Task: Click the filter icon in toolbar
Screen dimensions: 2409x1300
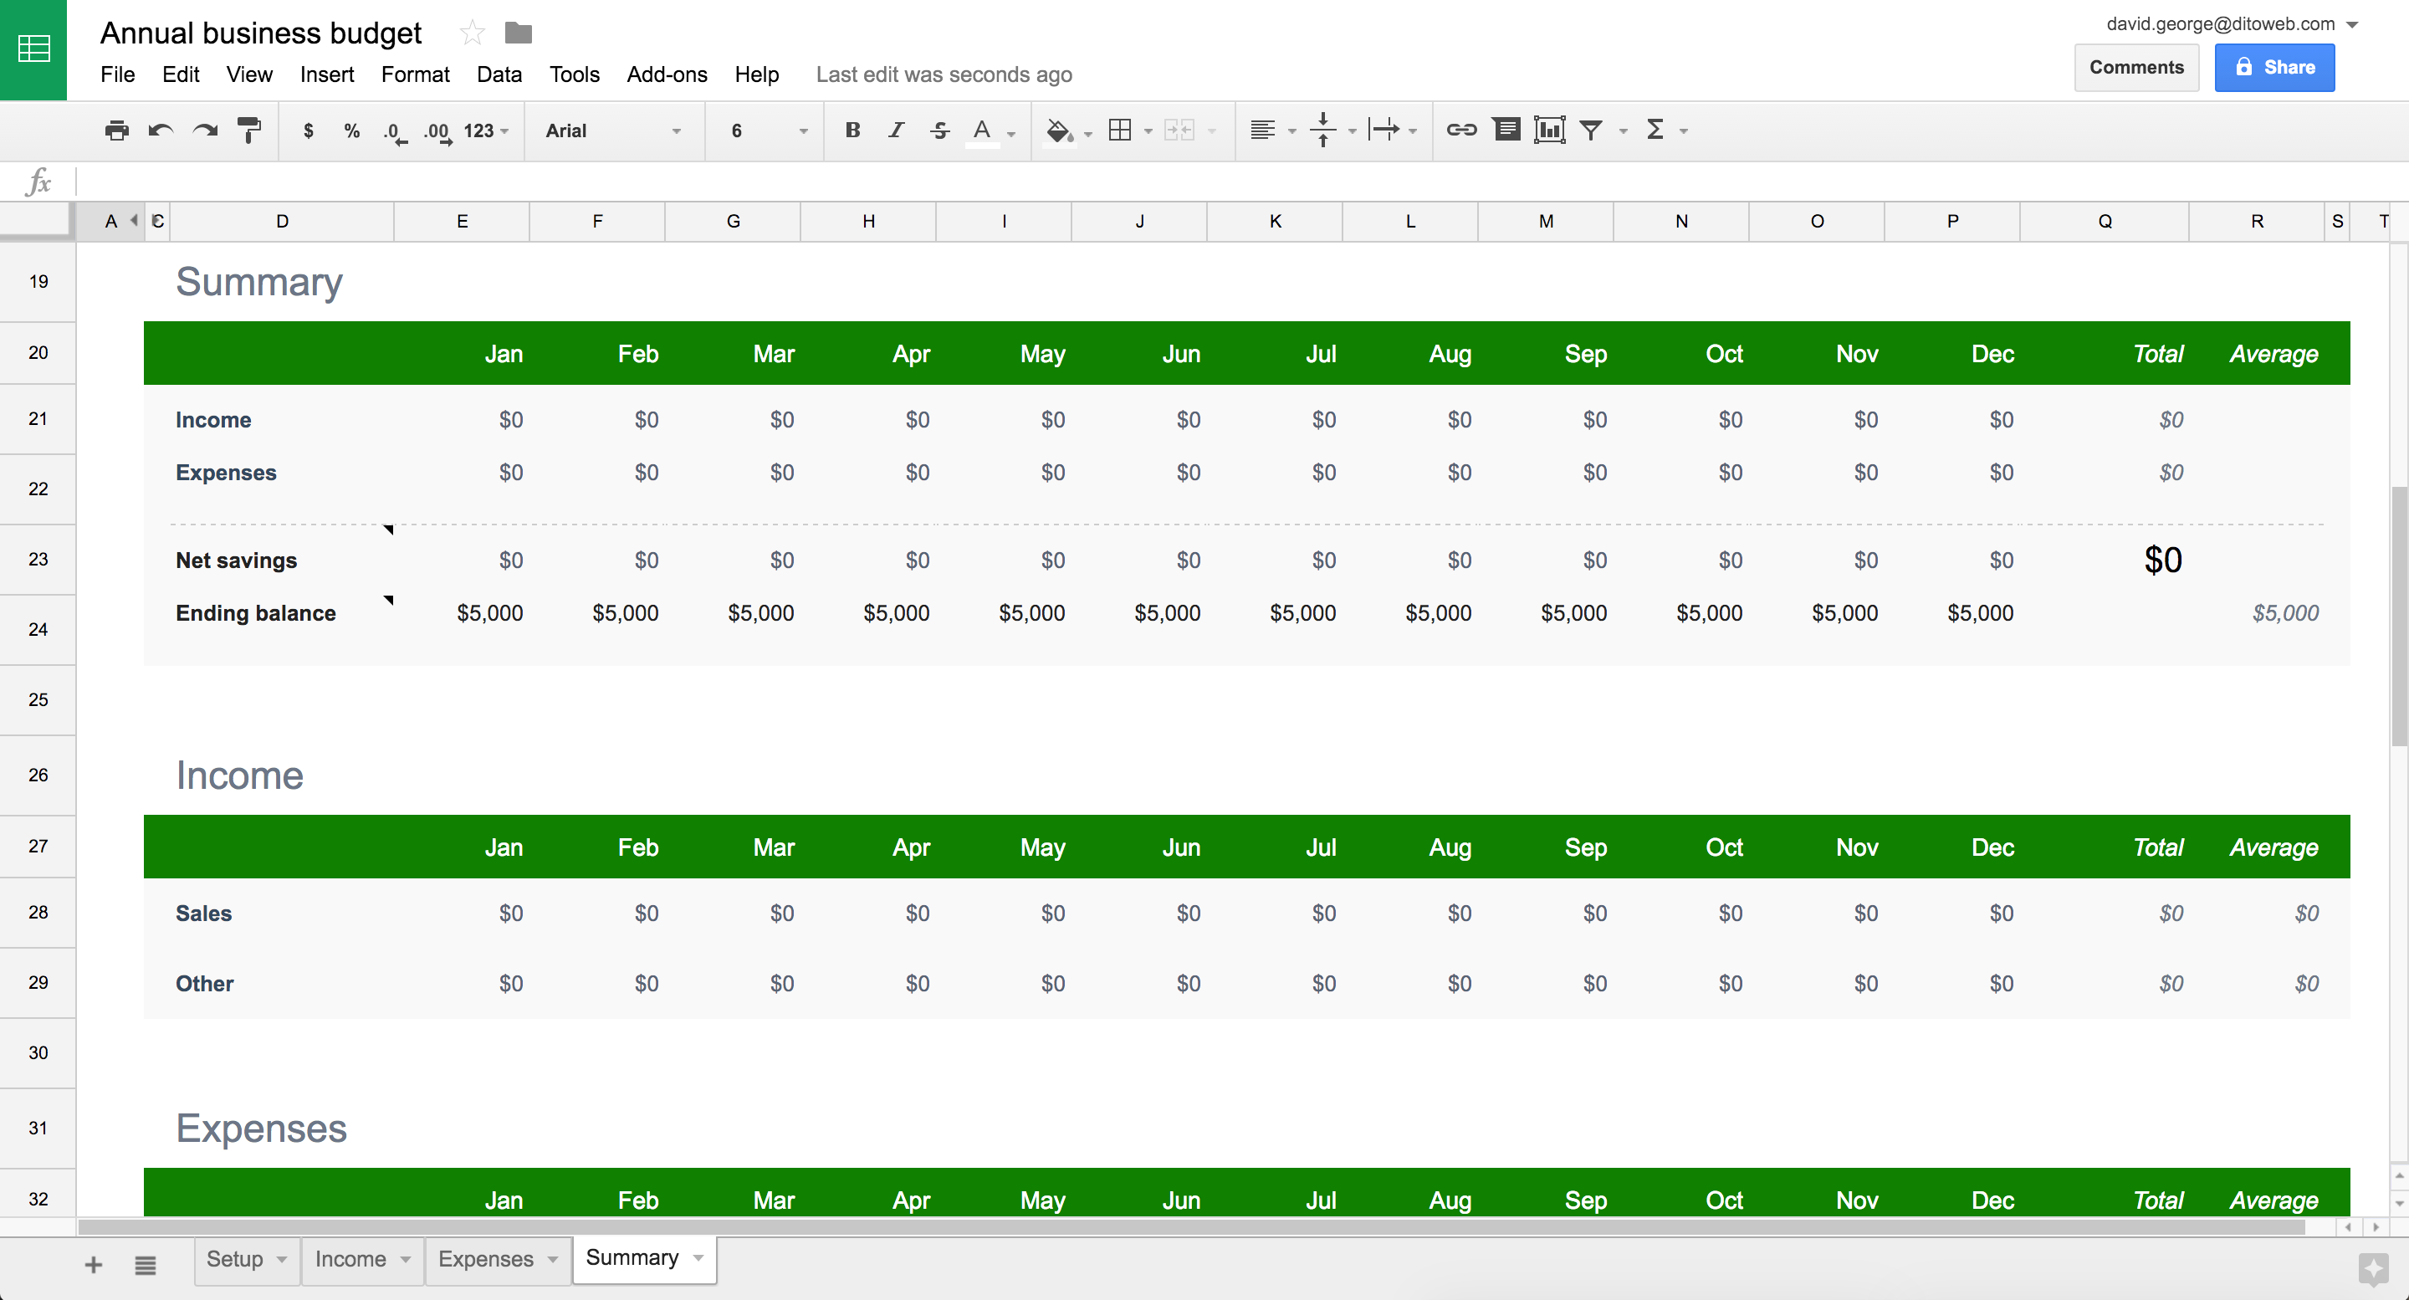Action: pyautogui.click(x=1591, y=130)
